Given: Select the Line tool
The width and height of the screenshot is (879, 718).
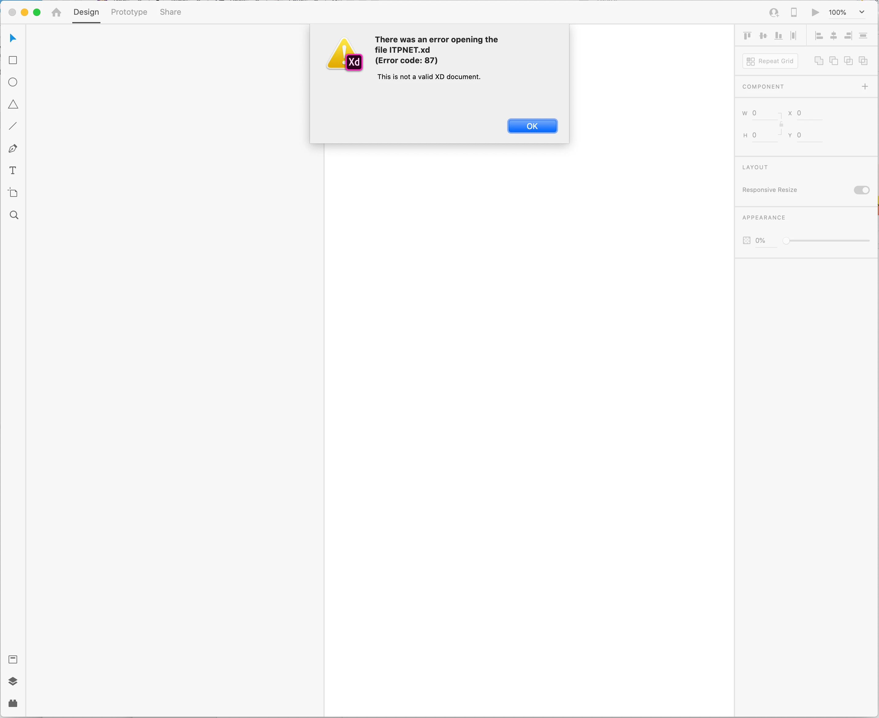Looking at the screenshot, I should point(13,126).
